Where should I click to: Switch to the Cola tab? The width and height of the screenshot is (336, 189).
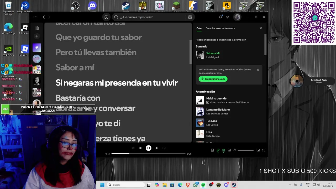(x=199, y=28)
